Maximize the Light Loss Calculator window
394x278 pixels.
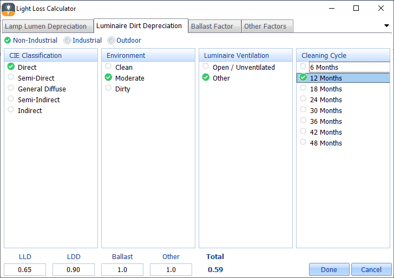tap(356, 8)
